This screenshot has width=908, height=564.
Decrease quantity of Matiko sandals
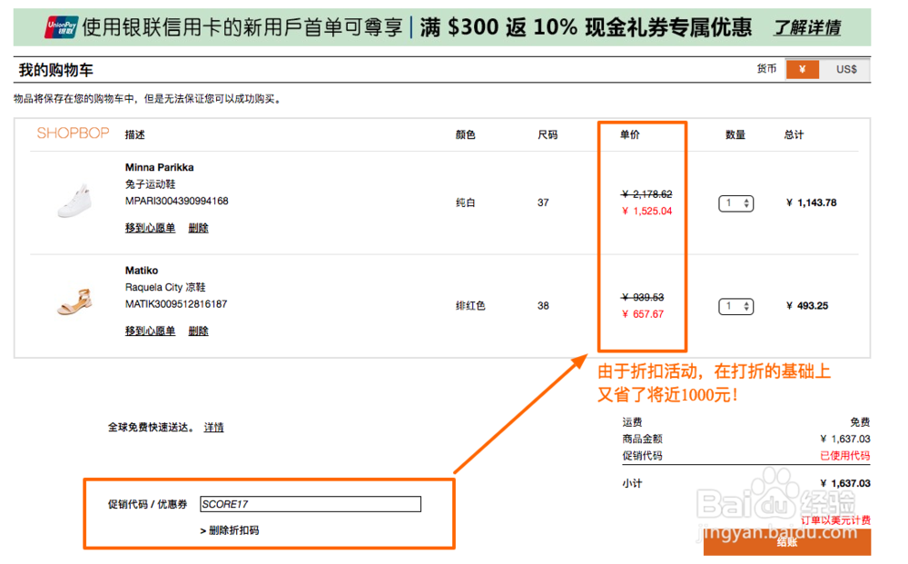tap(745, 310)
